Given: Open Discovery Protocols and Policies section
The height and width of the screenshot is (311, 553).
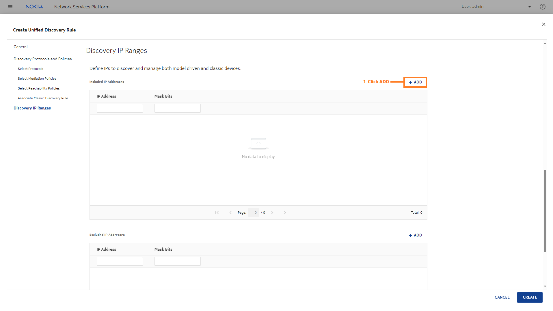Looking at the screenshot, I should click(43, 59).
